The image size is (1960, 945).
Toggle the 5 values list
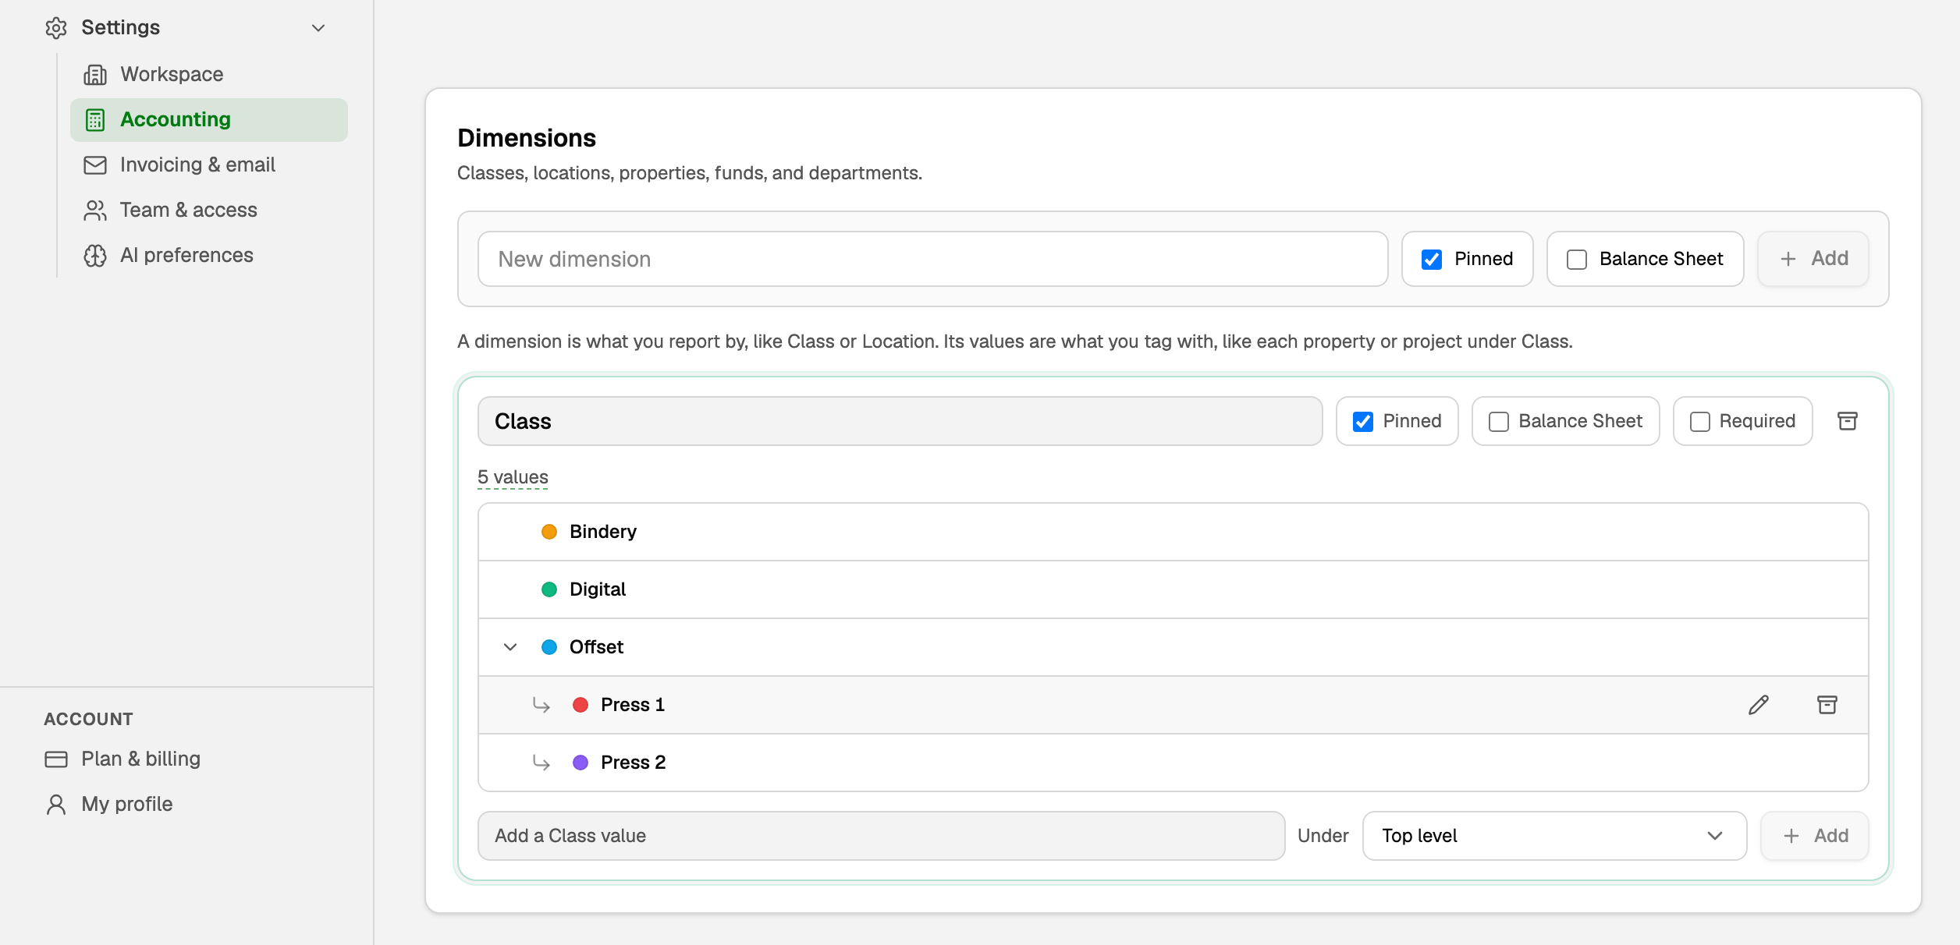tap(513, 477)
